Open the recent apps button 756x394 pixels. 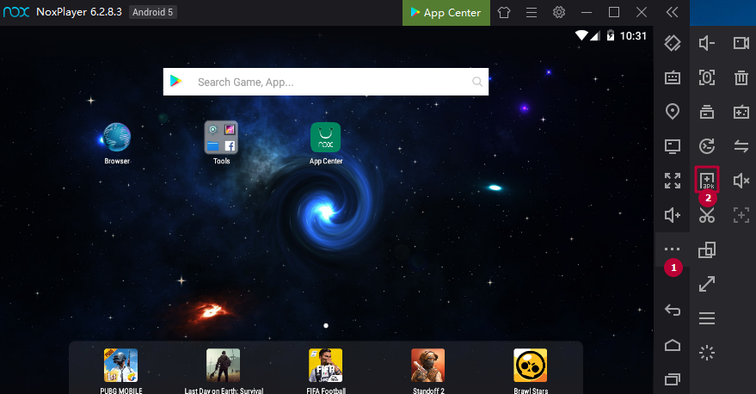[x=672, y=379]
